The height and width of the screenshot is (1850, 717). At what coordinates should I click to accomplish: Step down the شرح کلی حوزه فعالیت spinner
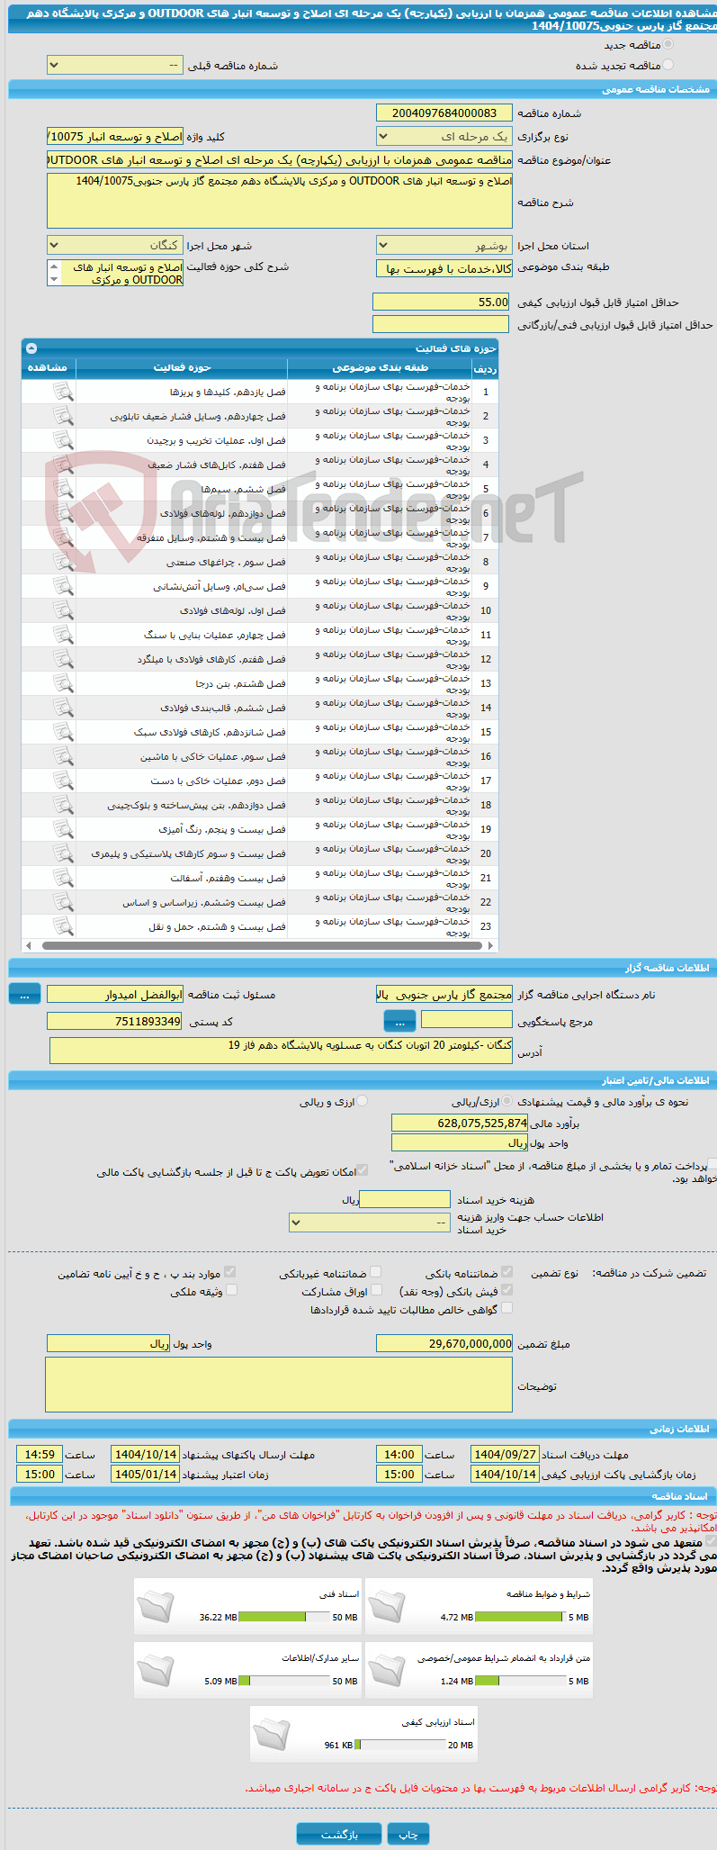tap(54, 280)
